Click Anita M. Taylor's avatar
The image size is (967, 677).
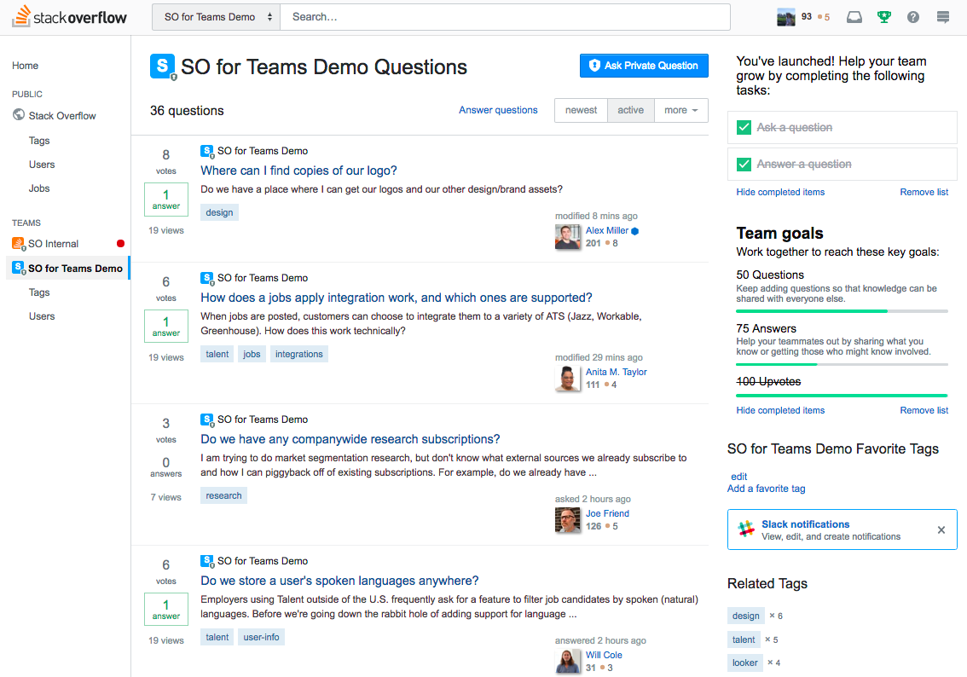click(x=567, y=378)
